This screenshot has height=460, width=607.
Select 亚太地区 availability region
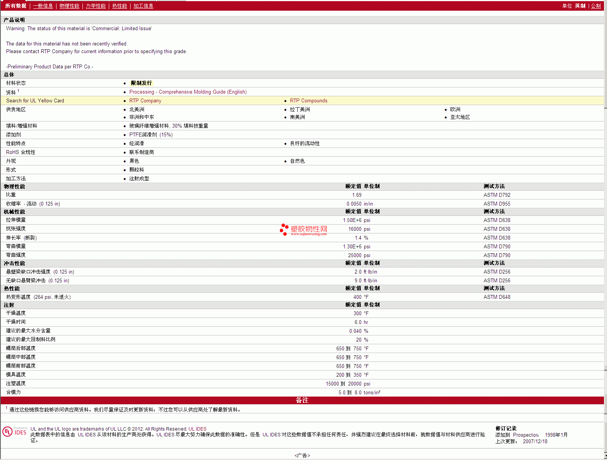(460, 117)
